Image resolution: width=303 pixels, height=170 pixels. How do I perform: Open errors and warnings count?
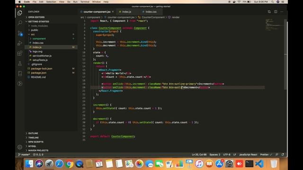(x=38, y=154)
